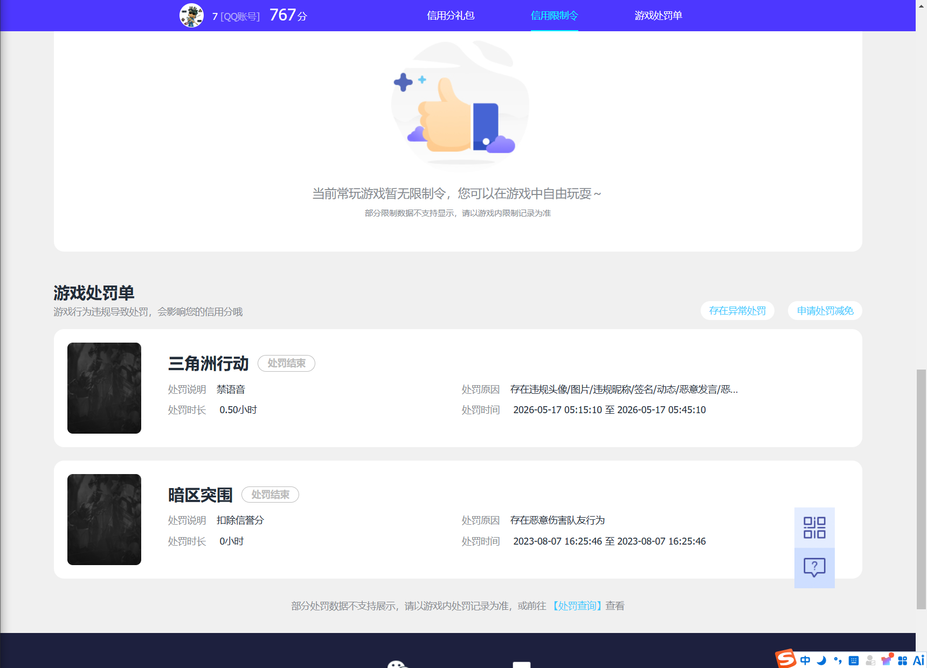The height and width of the screenshot is (668, 927).
Task: Follow the 【处罚查询】 link
Action: 577,606
